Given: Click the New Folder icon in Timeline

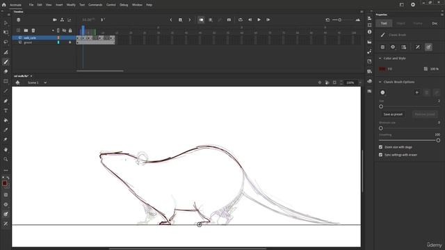Looking at the screenshot, I should click(x=26, y=31).
